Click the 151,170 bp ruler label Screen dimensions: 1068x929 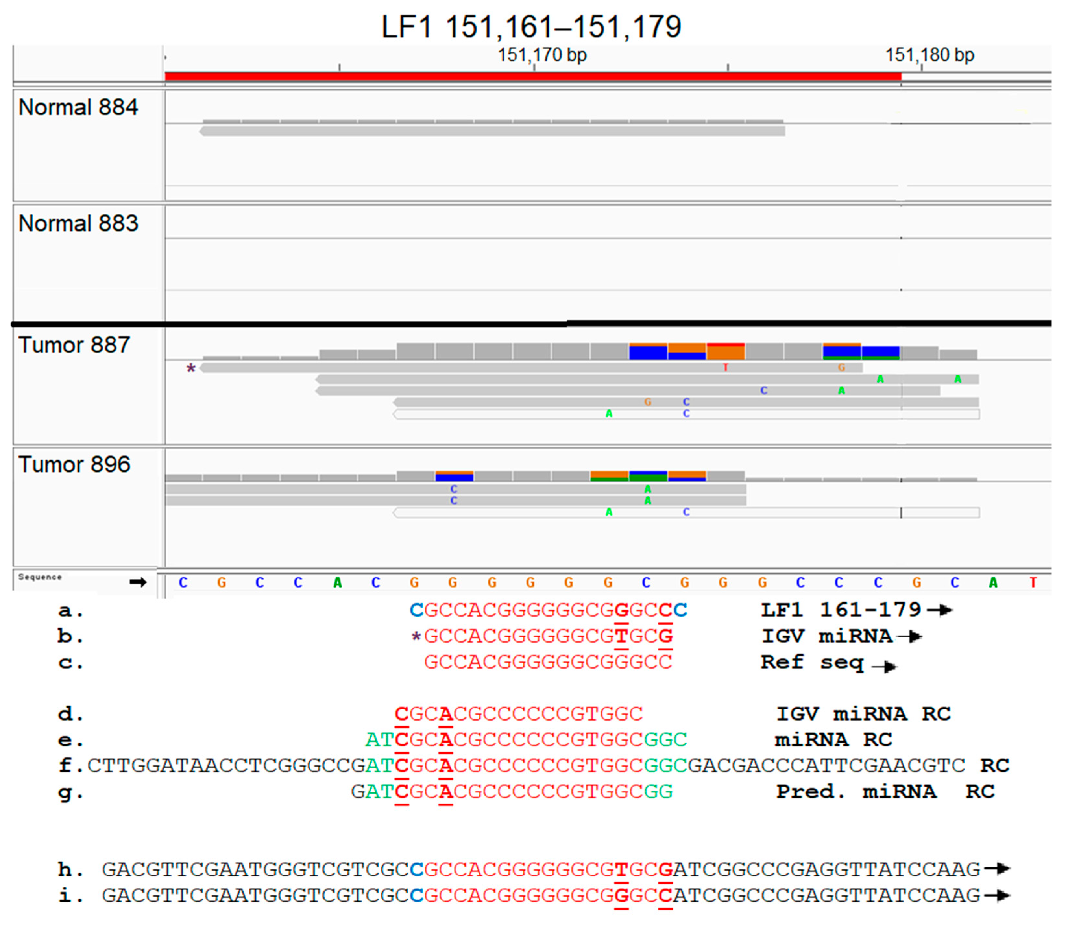pyautogui.click(x=542, y=55)
